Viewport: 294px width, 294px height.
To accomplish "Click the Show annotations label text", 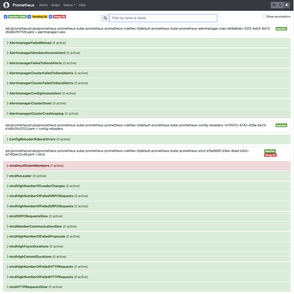I will point(278,16).
